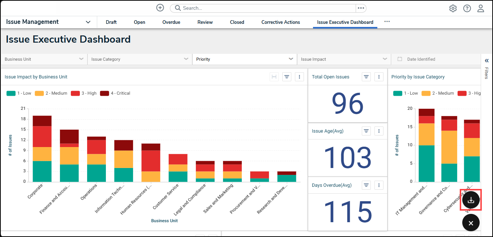
Task: Expand the Business Unit filter dropdown
Action: [44, 59]
